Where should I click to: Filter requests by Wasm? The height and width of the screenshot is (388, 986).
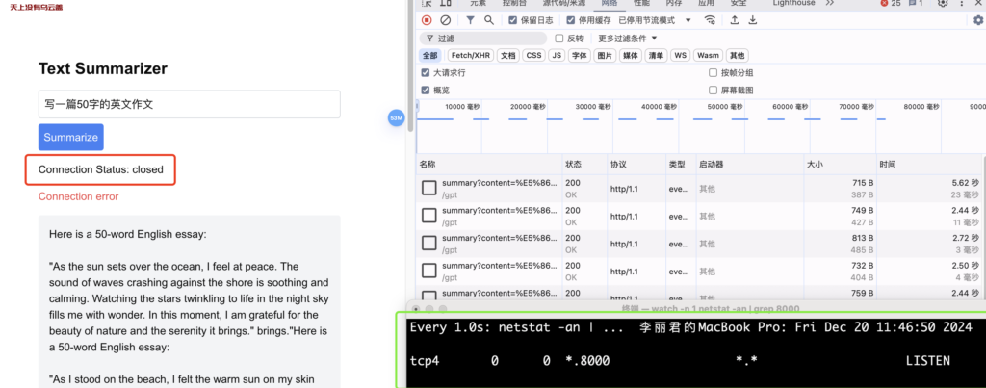pos(708,55)
